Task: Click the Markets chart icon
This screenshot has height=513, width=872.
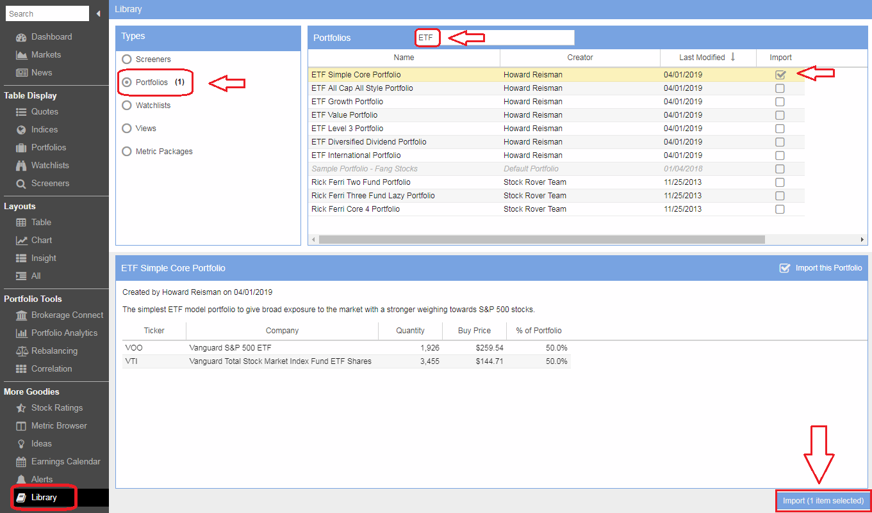Action: coord(21,55)
